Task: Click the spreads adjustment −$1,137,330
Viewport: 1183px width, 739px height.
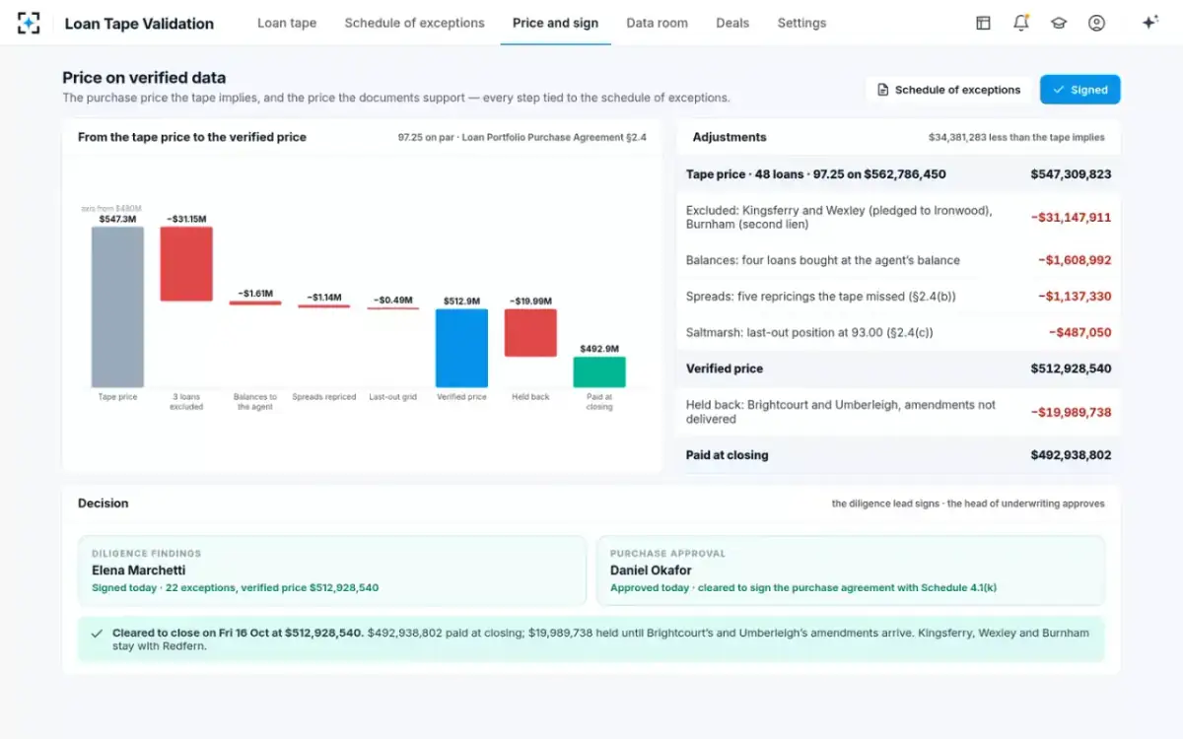Action: [x=1075, y=297]
